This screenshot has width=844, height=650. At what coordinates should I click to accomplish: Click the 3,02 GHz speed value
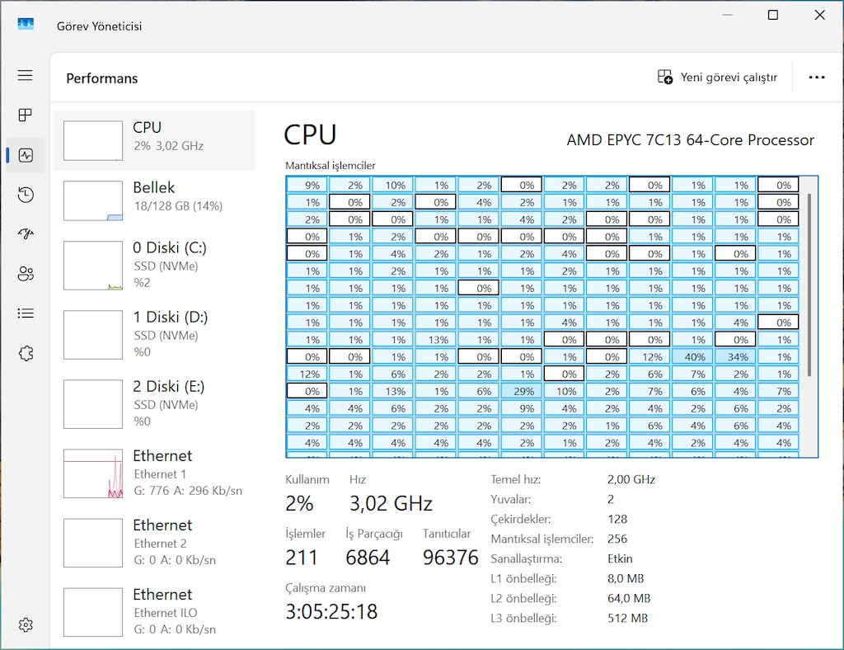tap(391, 503)
